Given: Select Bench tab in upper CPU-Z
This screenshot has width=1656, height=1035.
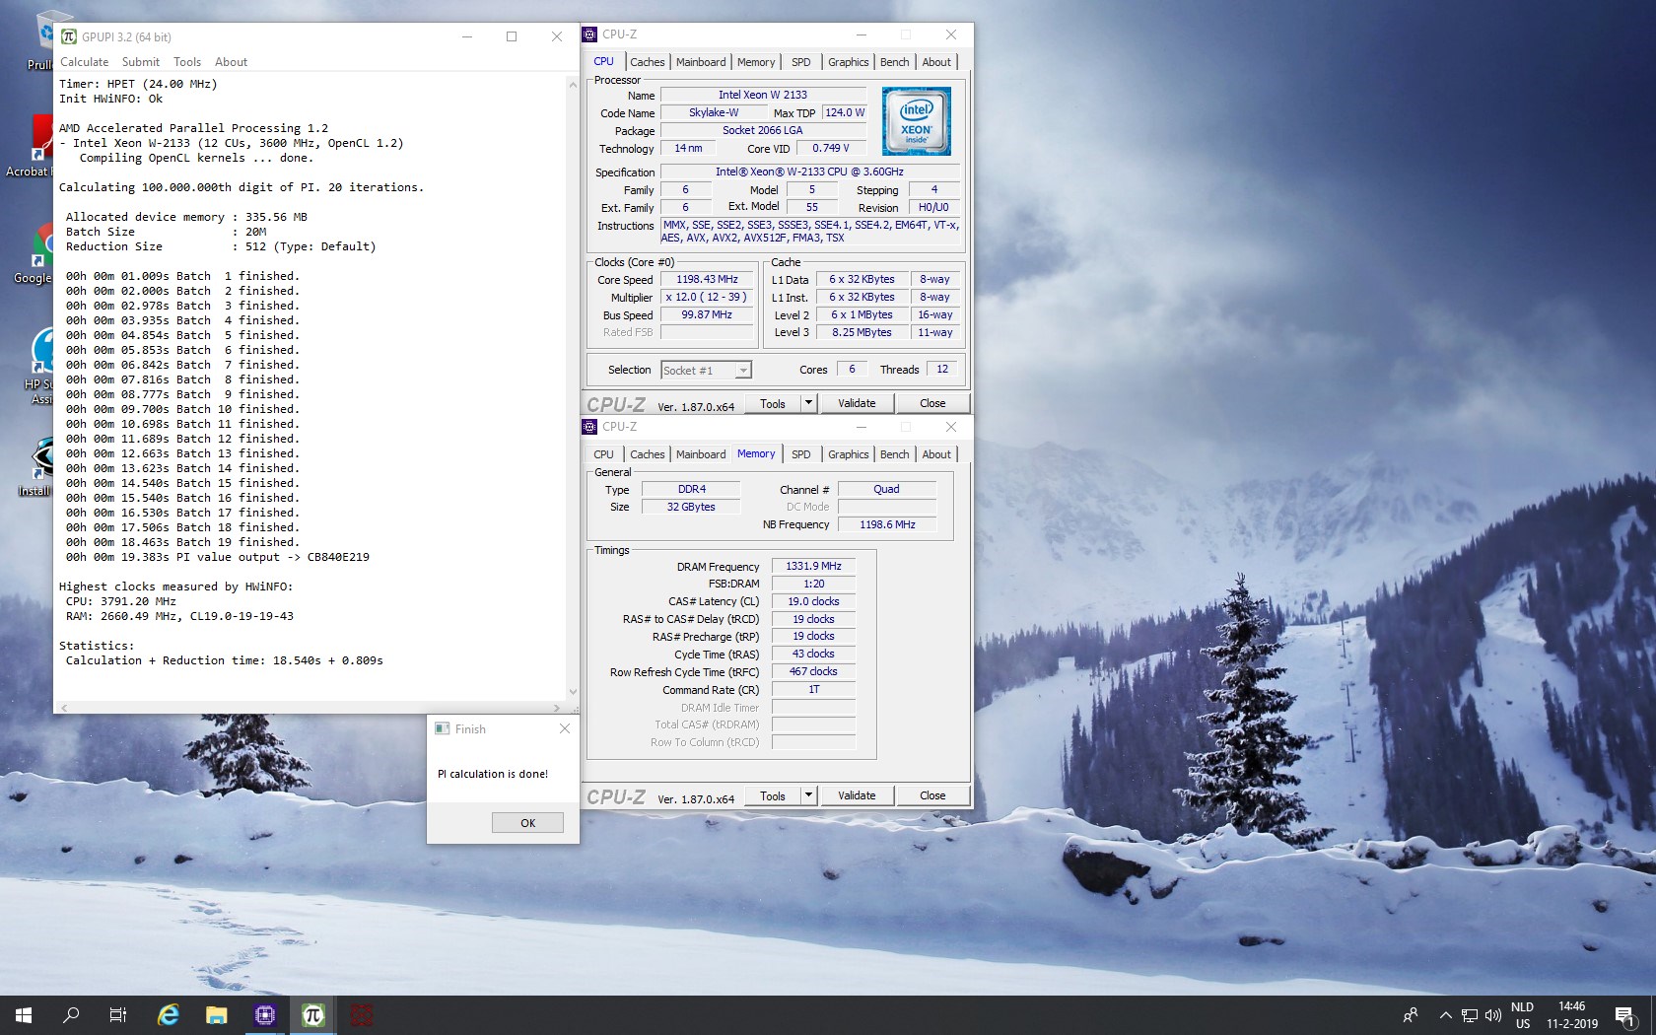Looking at the screenshot, I should point(895,62).
